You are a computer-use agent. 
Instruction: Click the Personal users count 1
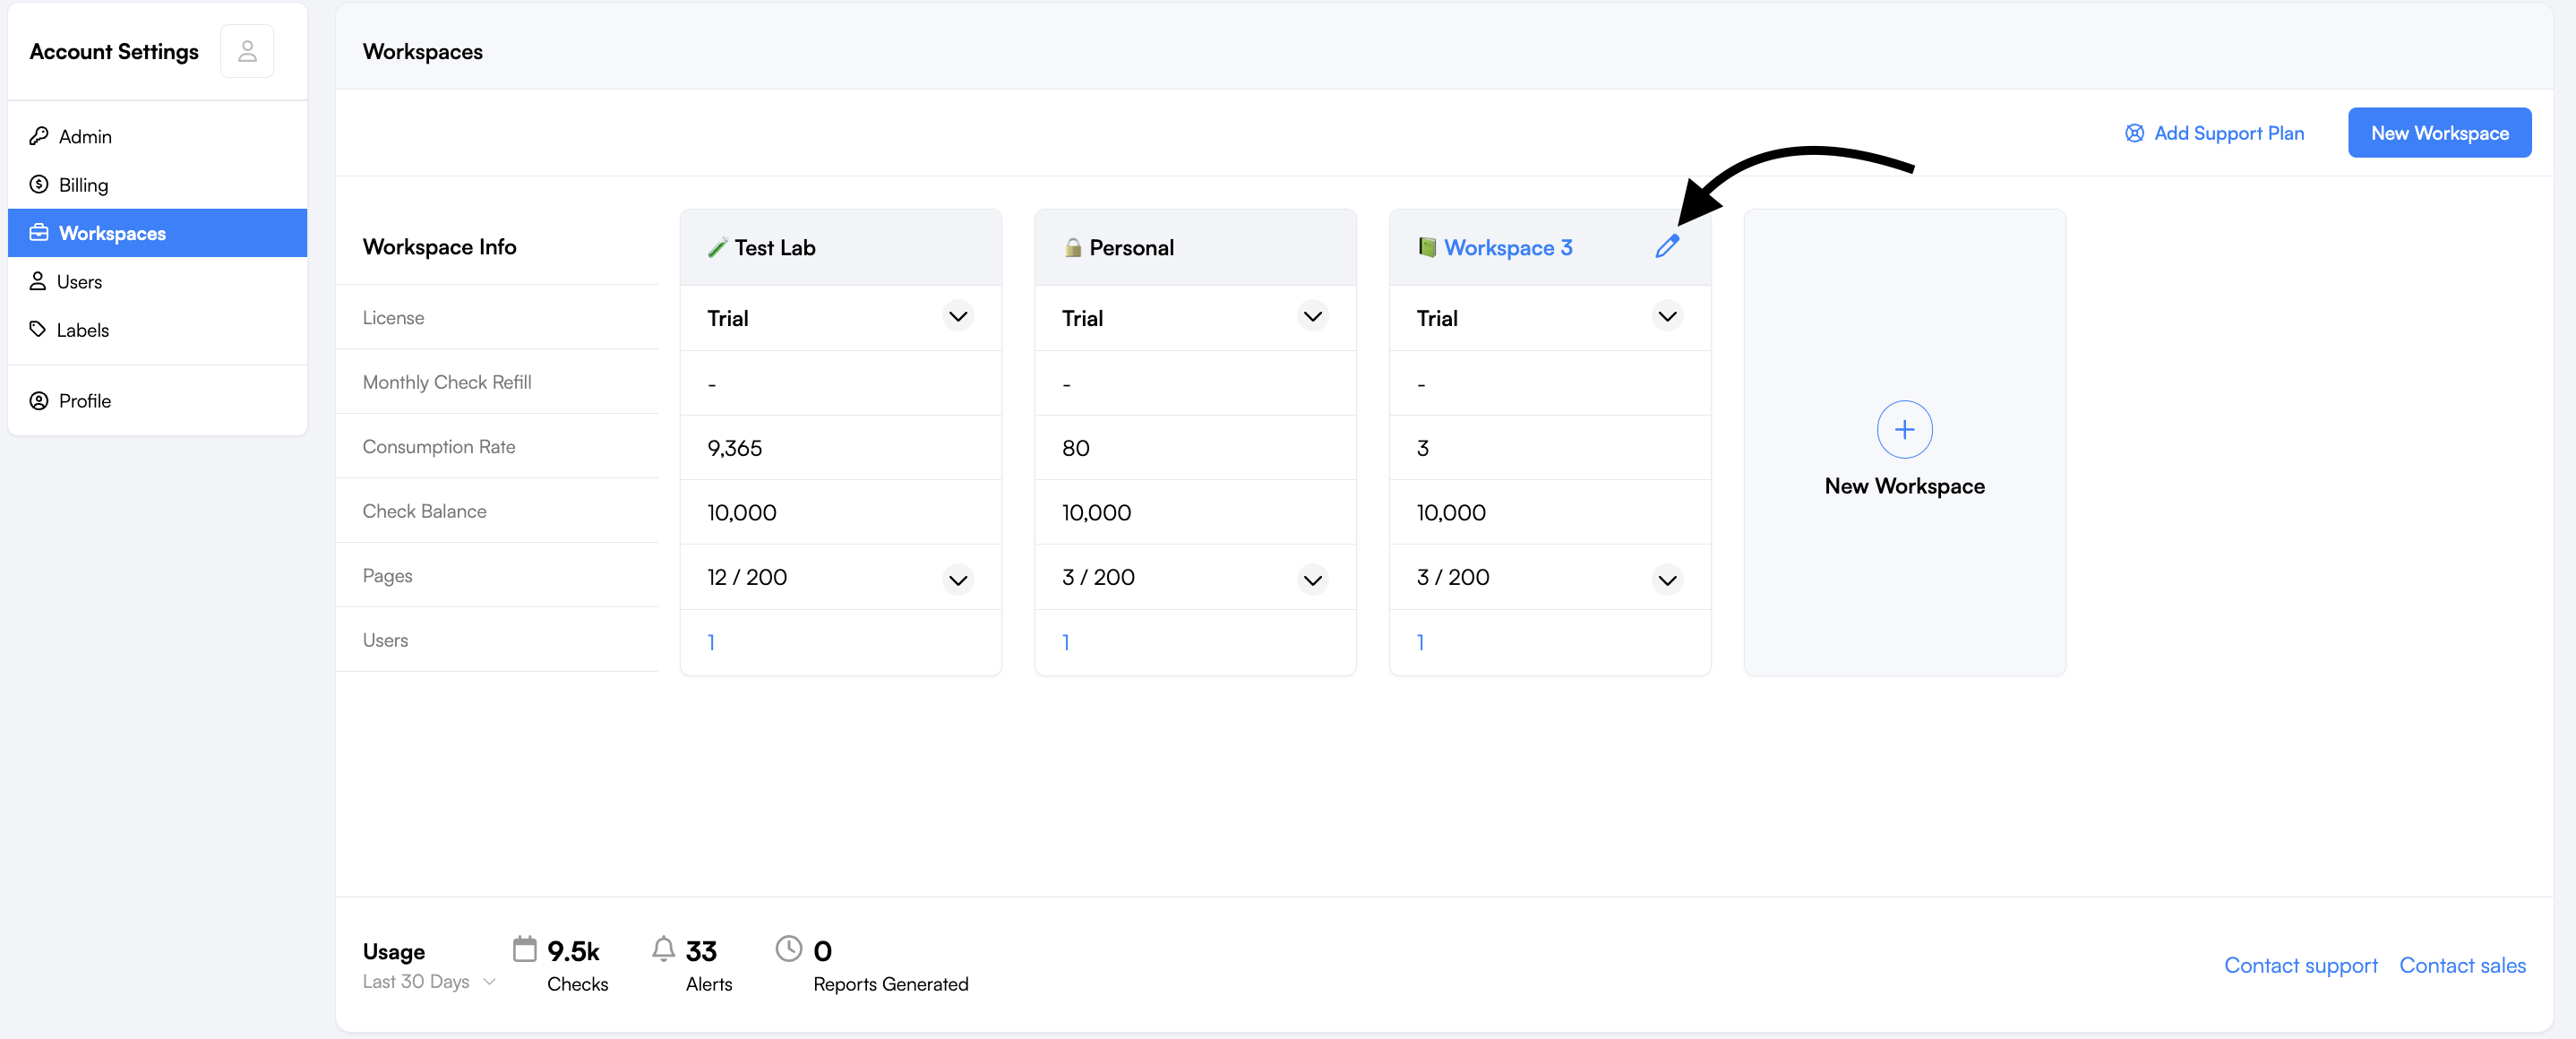1066,642
